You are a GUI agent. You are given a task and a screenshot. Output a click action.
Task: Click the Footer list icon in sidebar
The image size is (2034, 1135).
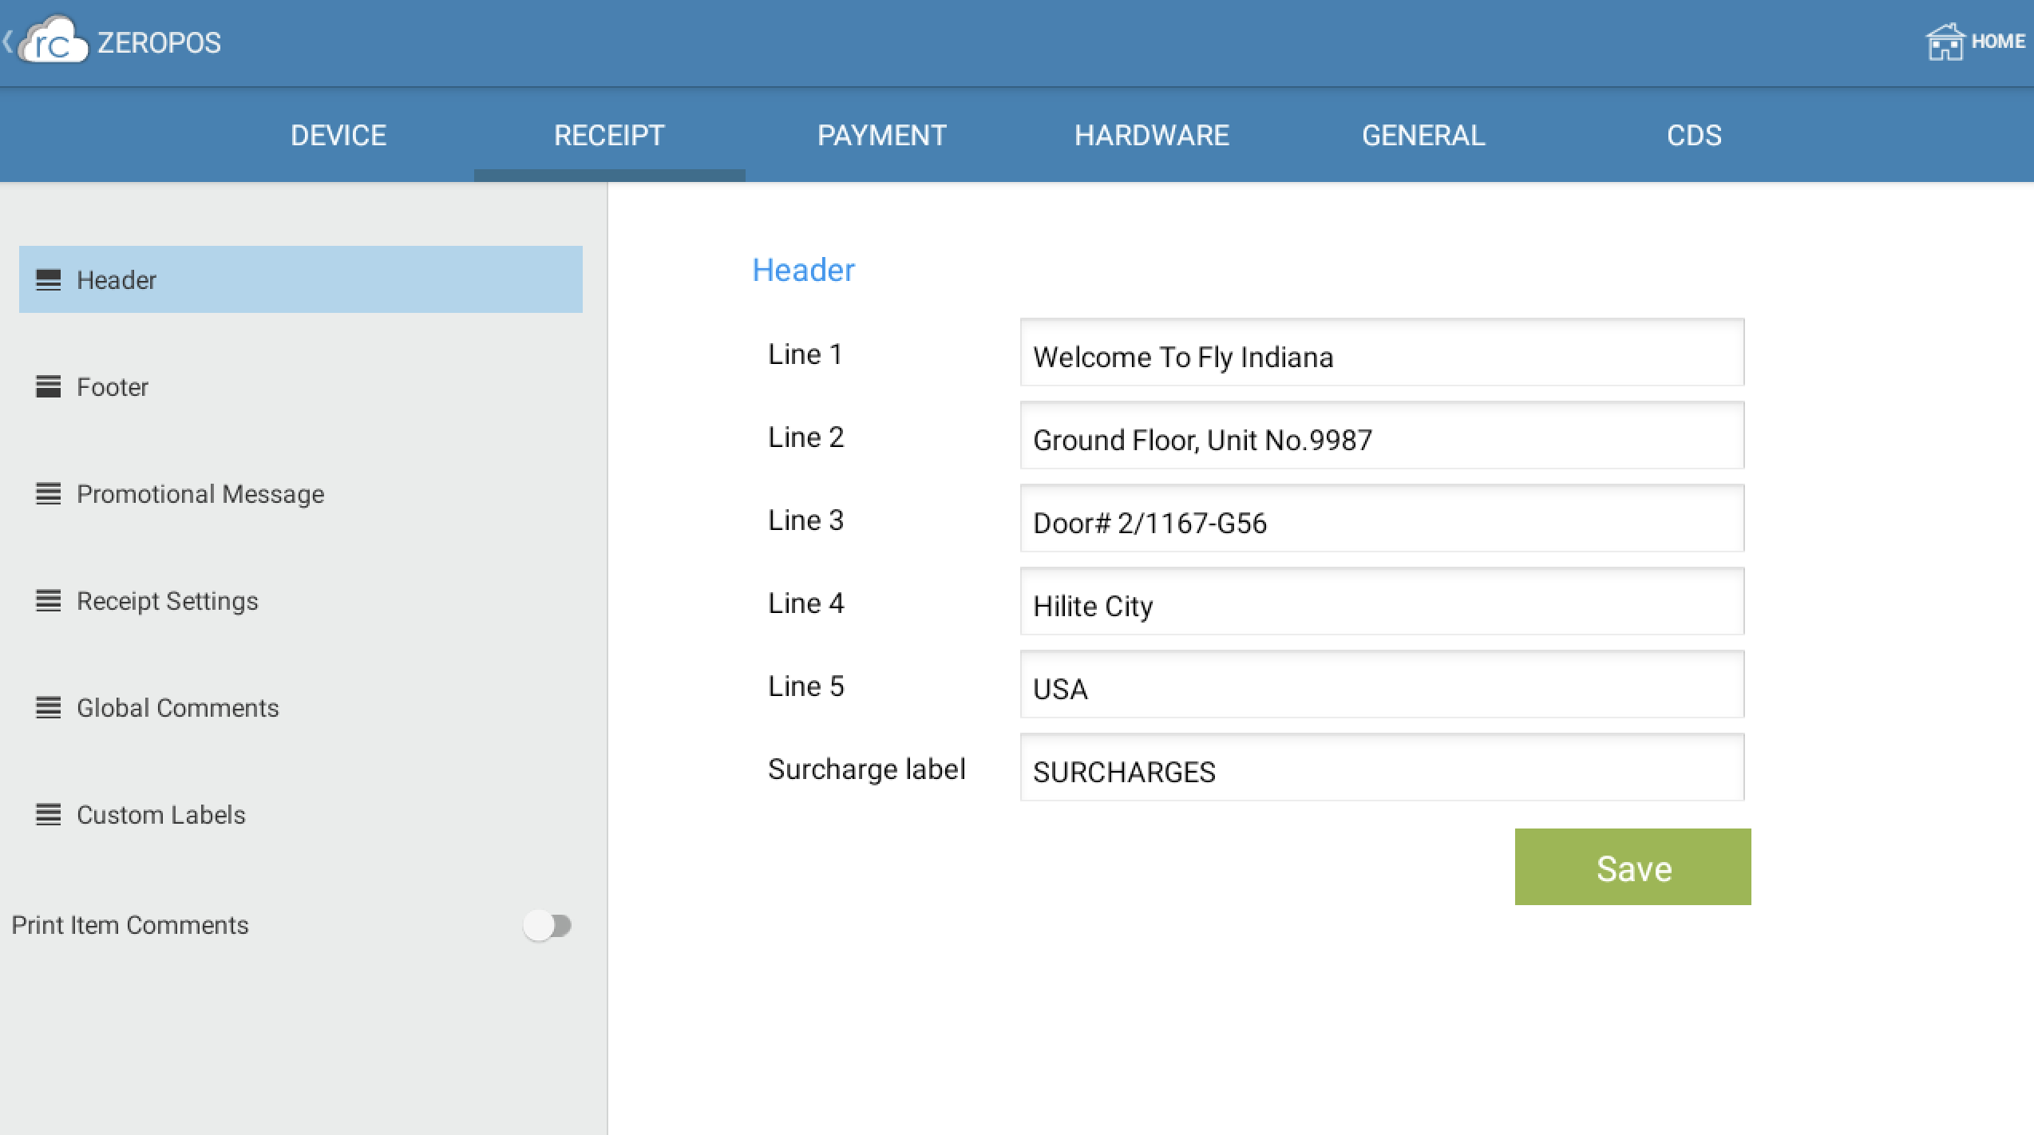click(x=49, y=387)
